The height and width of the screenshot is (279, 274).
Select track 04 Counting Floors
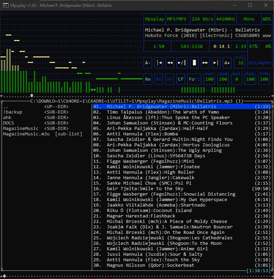point(182,123)
